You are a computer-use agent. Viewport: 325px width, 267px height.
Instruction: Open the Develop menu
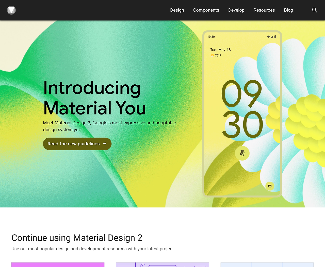(236, 10)
